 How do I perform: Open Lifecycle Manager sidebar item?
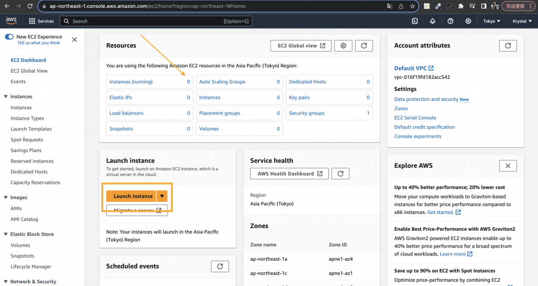pos(31,267)
